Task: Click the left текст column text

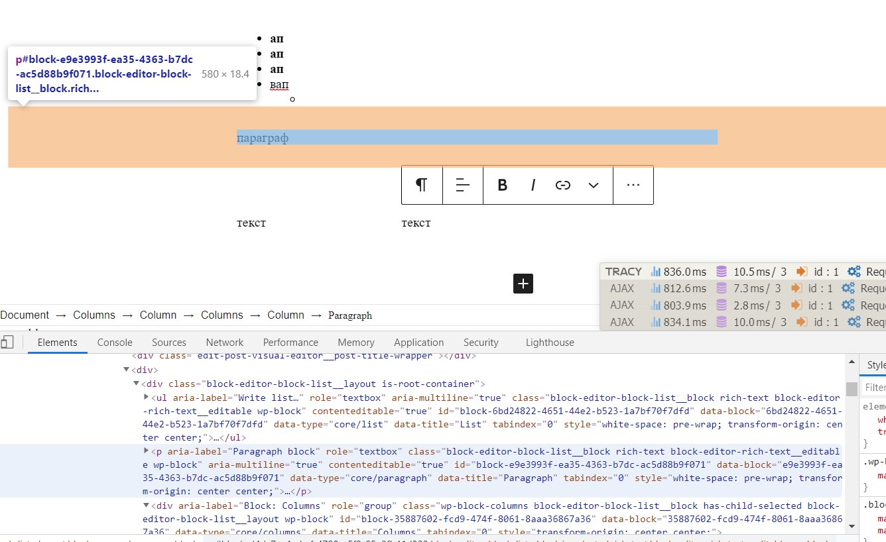Action: [x=251, y=223]
